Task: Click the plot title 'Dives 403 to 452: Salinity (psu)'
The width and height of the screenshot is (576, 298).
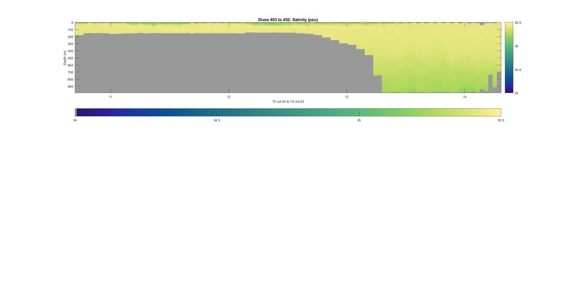Action: point(288,20)
